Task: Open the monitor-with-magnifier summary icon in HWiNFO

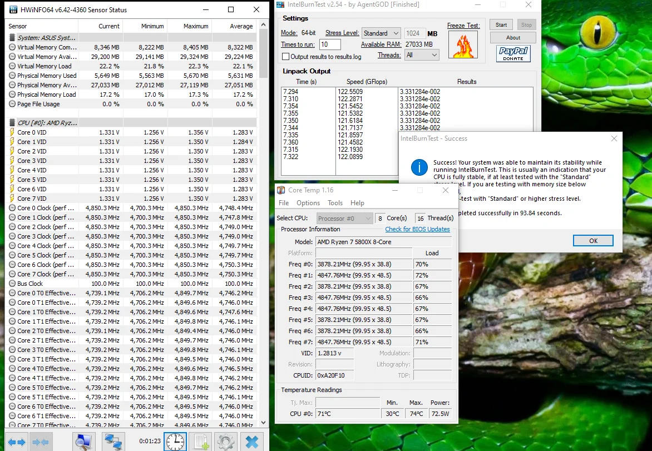Action: tap(83, 442)
